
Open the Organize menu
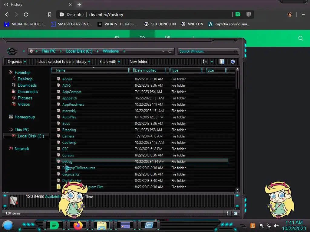click(17, 62)
